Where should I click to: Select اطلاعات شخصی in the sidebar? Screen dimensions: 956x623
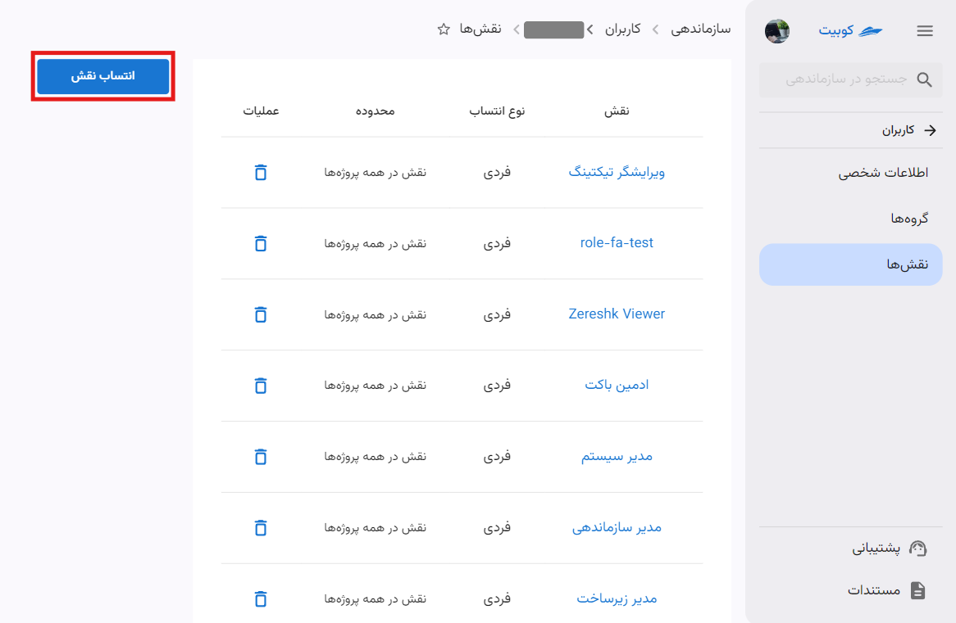click(x=850, y=173)
